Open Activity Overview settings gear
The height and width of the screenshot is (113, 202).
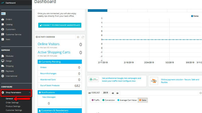click(x=78, y=37)
